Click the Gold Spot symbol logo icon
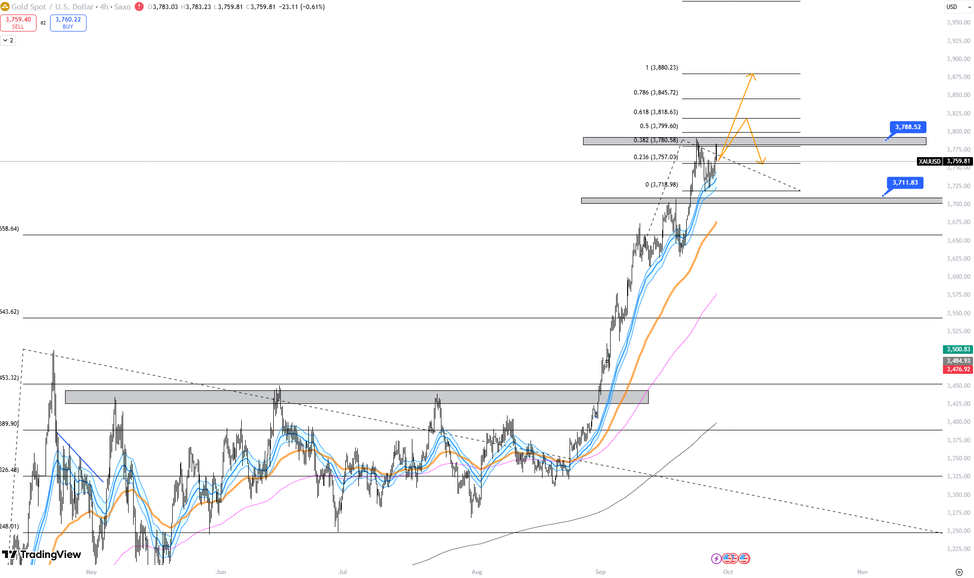Image resolution: width=974 pixels, height=578 pixels. [x=6, y=7]
